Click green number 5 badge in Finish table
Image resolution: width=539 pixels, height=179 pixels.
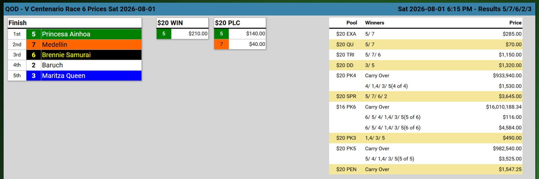pos(34,34)
